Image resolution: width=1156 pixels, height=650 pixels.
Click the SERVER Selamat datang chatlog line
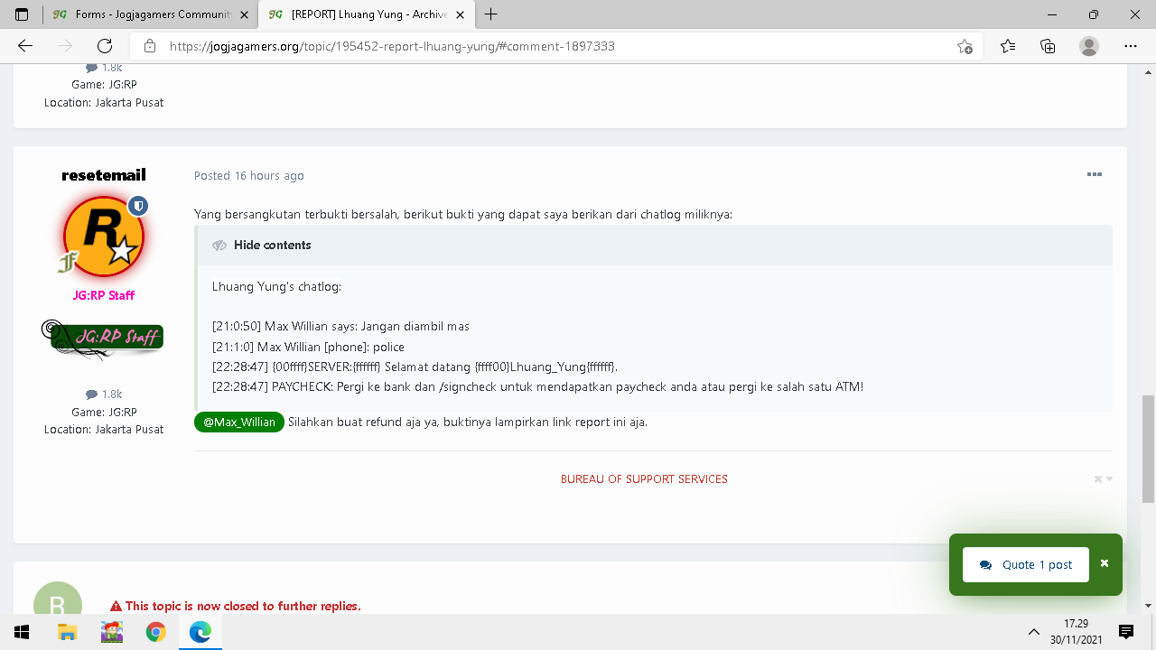(x=415, y=367)
